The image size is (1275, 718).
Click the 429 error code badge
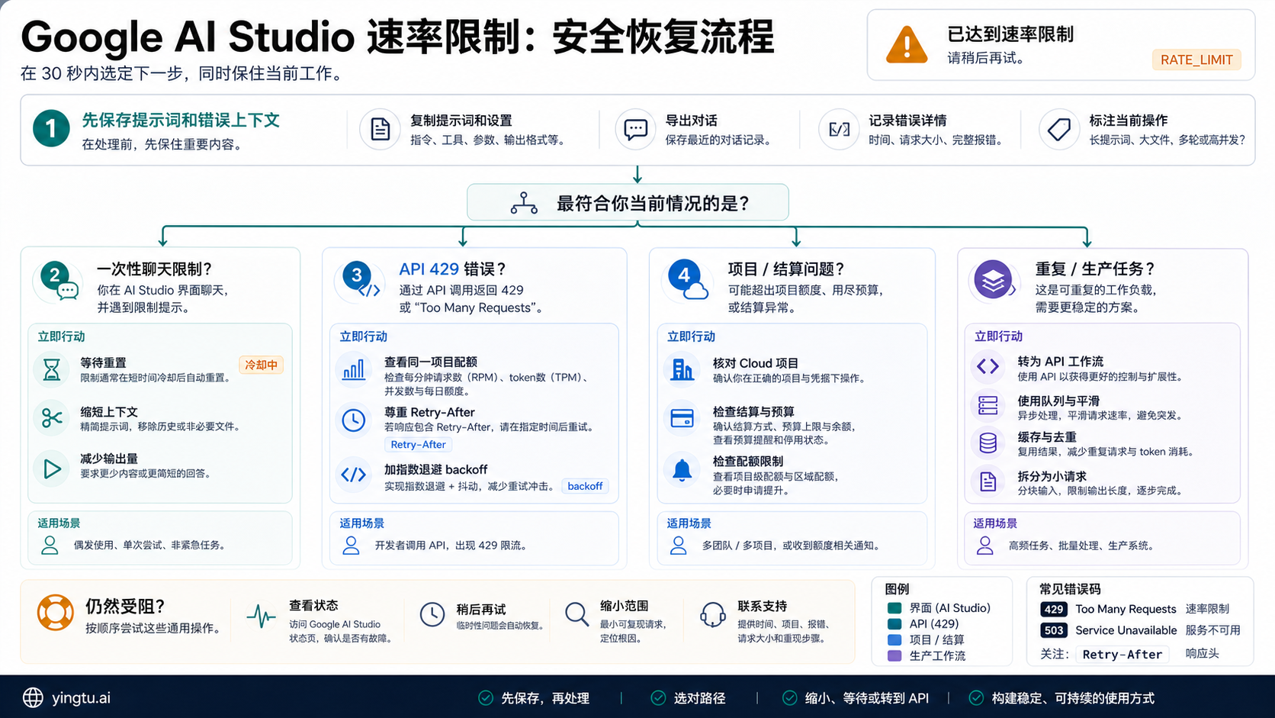(1054, 609)
